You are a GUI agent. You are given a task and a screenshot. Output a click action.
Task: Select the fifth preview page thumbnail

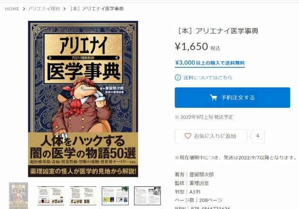[148, 196]
